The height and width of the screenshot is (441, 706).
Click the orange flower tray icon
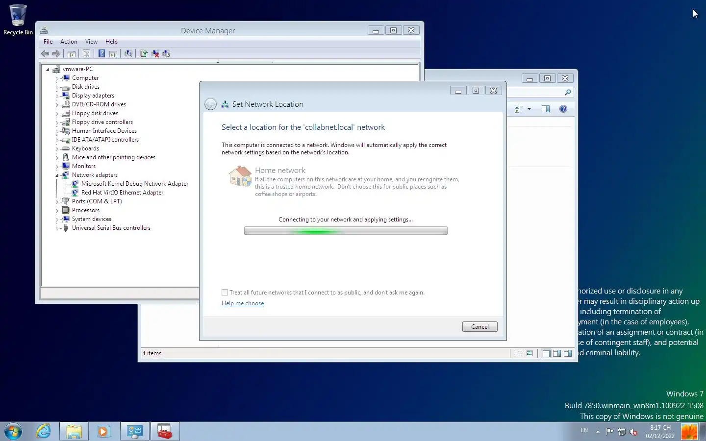[x=689, y=432]
